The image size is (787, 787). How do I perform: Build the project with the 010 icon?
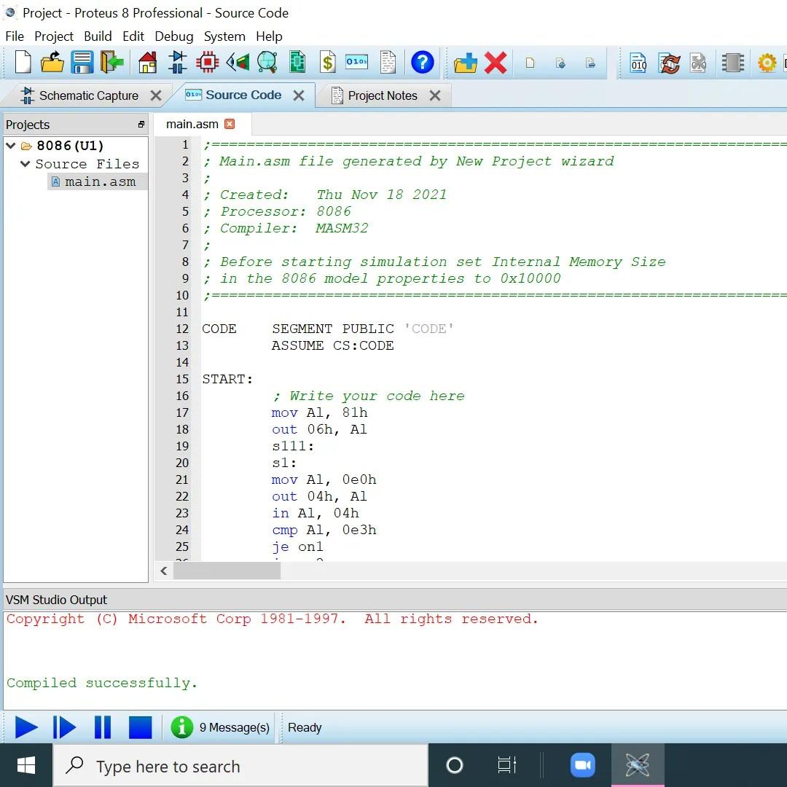click(638, 63)
